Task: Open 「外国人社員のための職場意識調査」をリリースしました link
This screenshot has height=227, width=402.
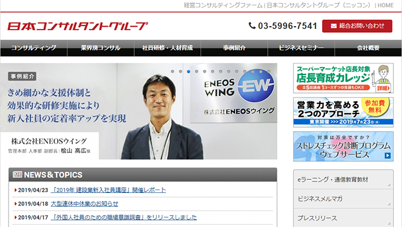Action: pyautogui.click(x=124, y=217)
